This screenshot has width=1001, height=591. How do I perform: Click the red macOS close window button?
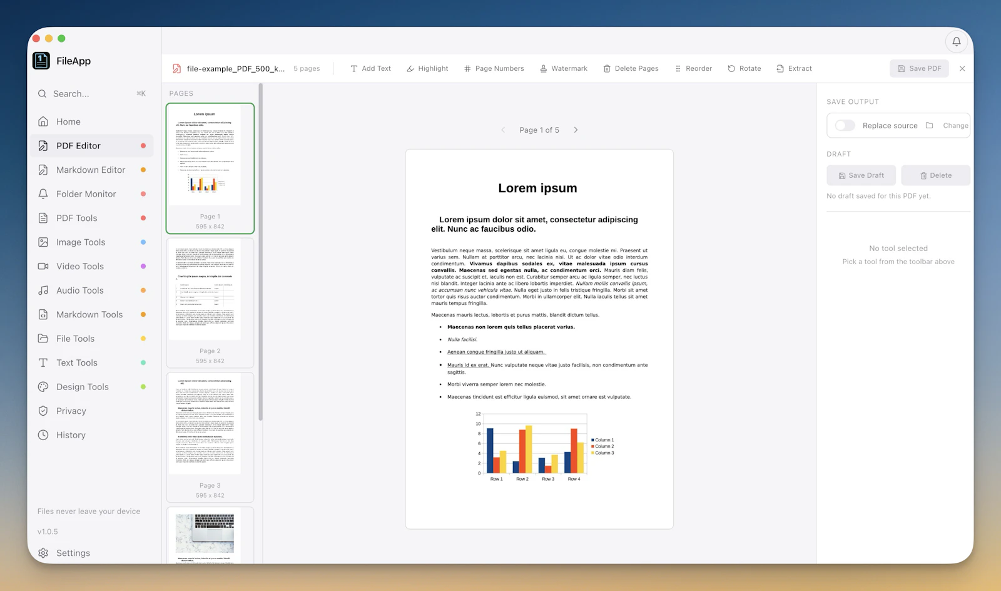click(x=36, y=39)
